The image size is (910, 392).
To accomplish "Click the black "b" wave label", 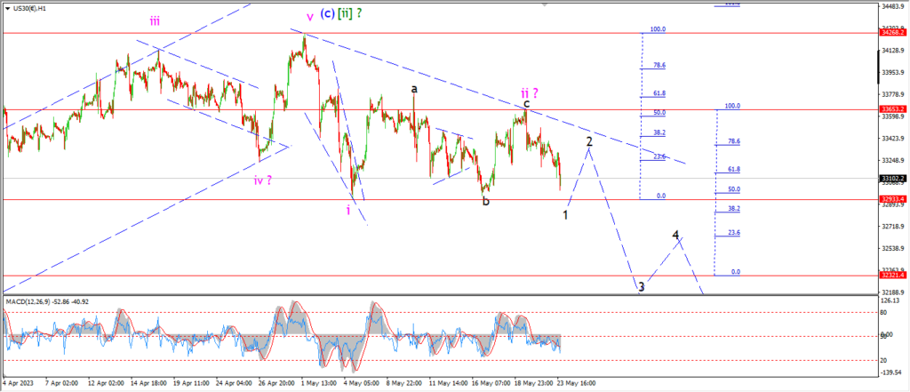I will tap(485, 201).
